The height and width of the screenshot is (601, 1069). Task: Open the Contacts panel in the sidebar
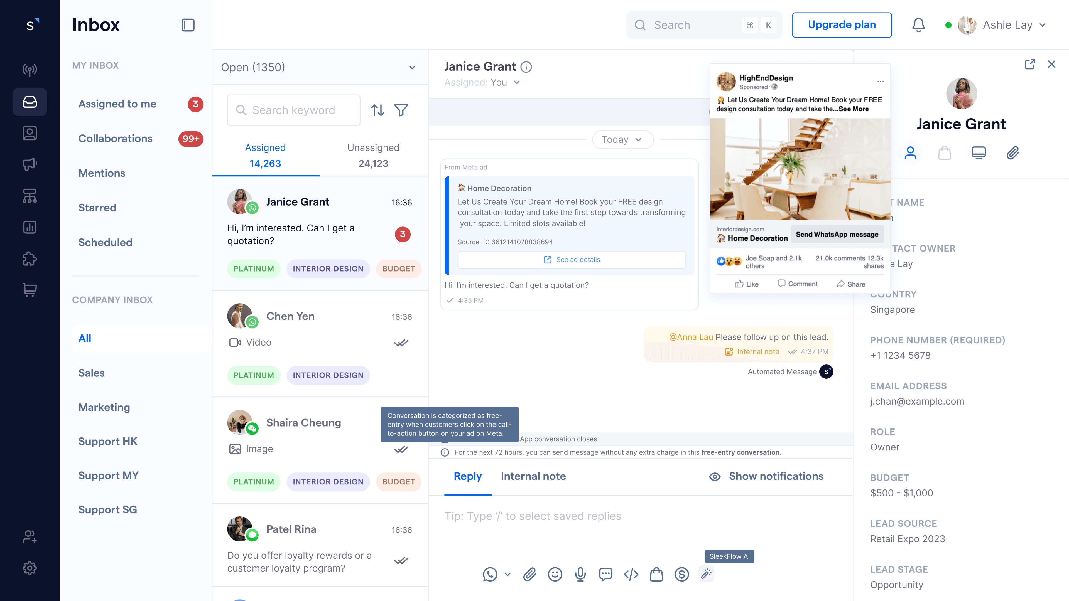point(30,133)
